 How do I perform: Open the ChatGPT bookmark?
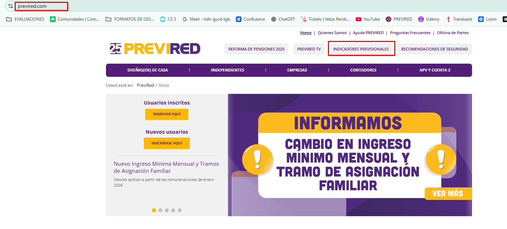[x=283, y=19]
